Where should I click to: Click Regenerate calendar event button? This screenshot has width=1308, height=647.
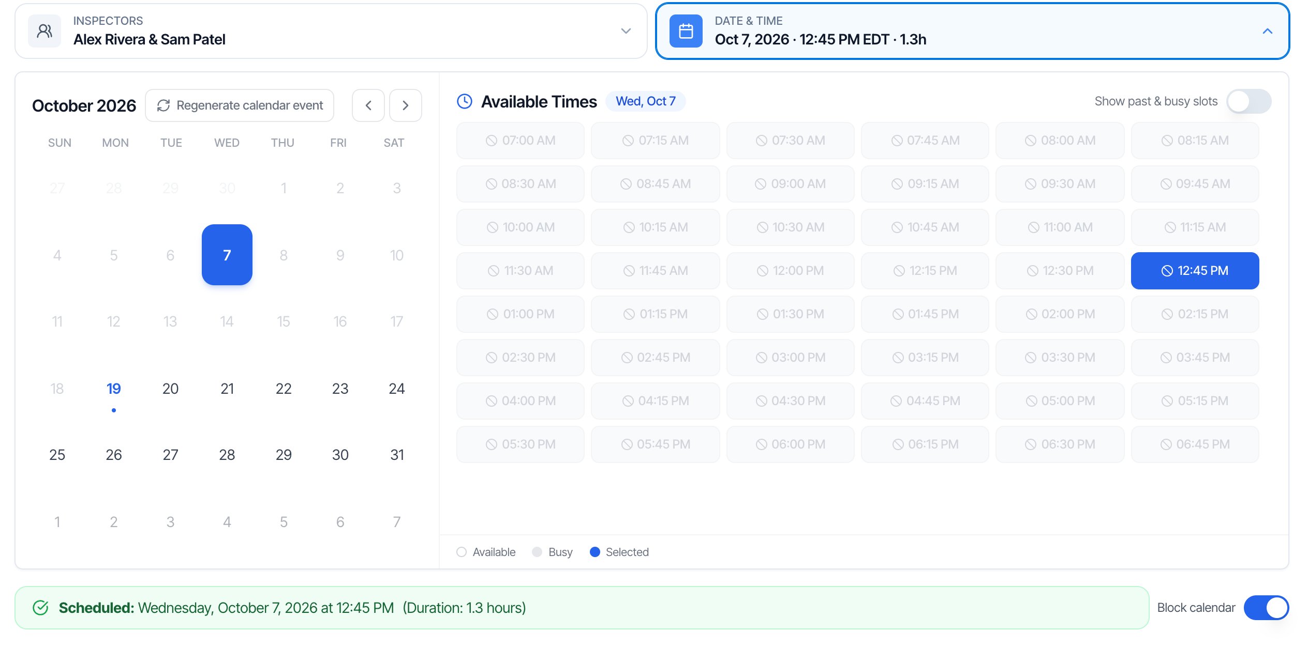[240, 105]
